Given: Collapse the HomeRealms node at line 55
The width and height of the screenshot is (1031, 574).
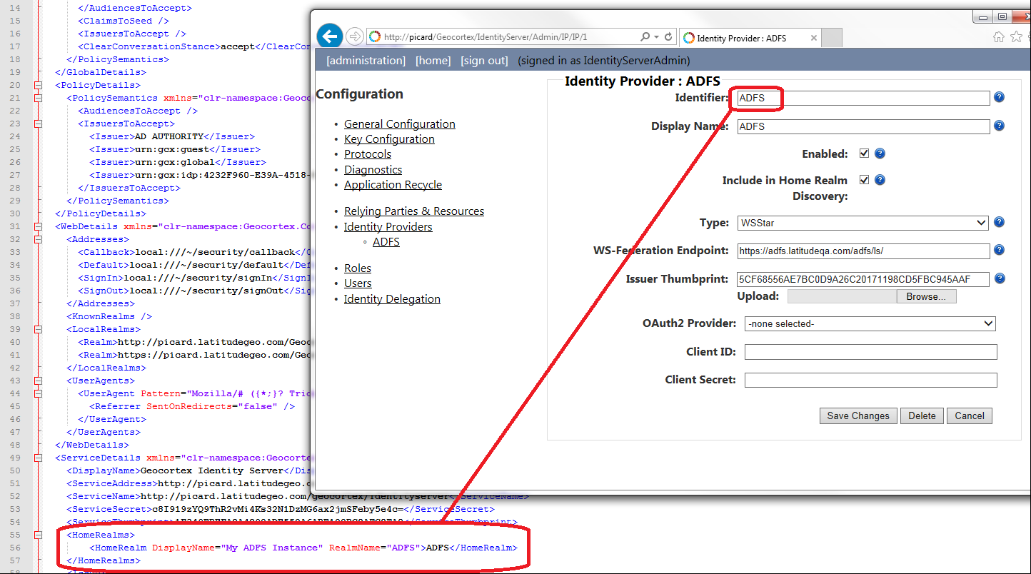Looking at the screenshot, I should pos(38,535).
